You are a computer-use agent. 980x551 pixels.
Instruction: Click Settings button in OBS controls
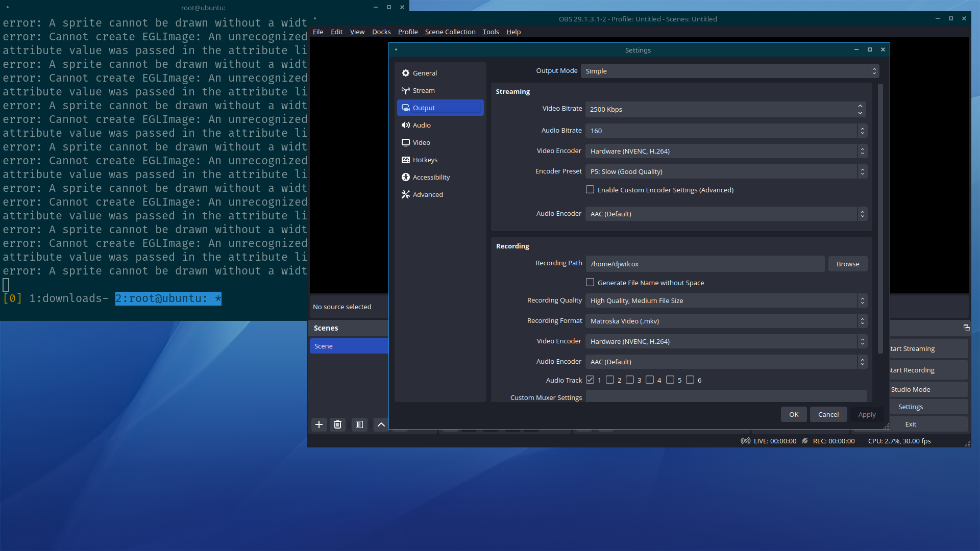coord(929,407)
